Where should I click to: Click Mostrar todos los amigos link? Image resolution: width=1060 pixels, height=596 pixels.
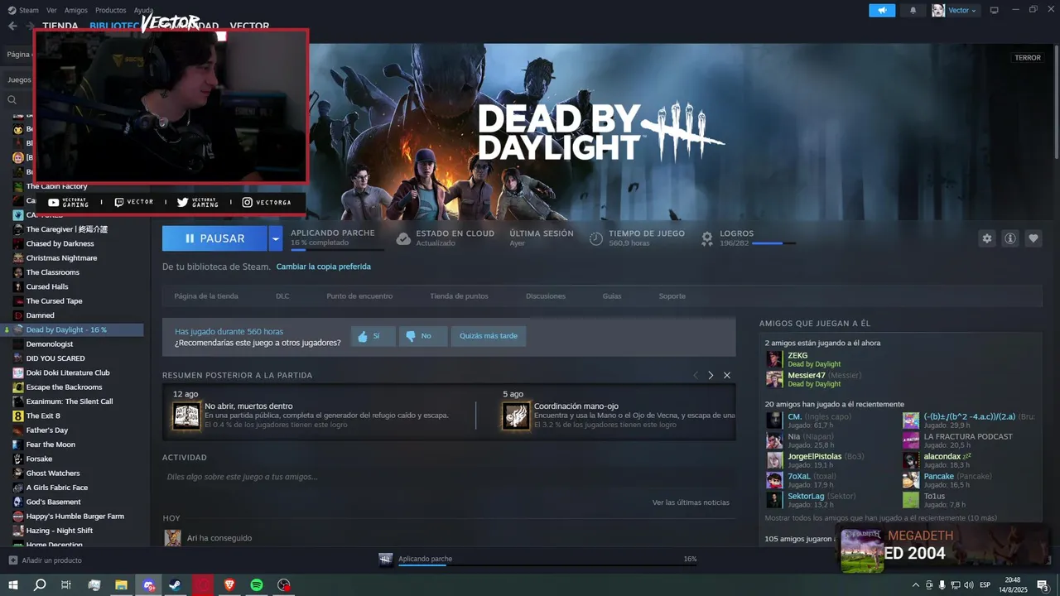880,518
